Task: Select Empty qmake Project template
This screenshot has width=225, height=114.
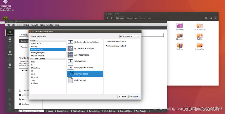Action: [85, 68]
